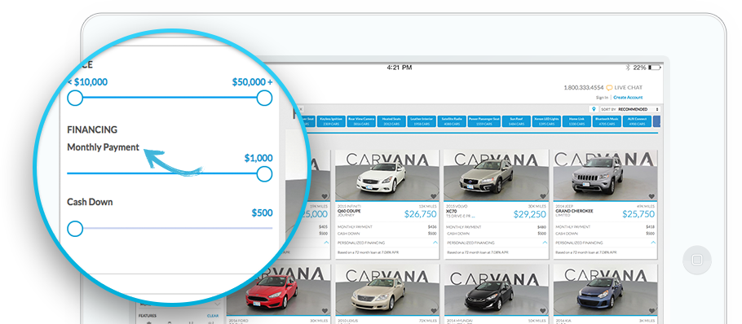Toggle the Power Passenger Seat feature filter
Viewport: 742px width, 324px height.
click(484, 121)
